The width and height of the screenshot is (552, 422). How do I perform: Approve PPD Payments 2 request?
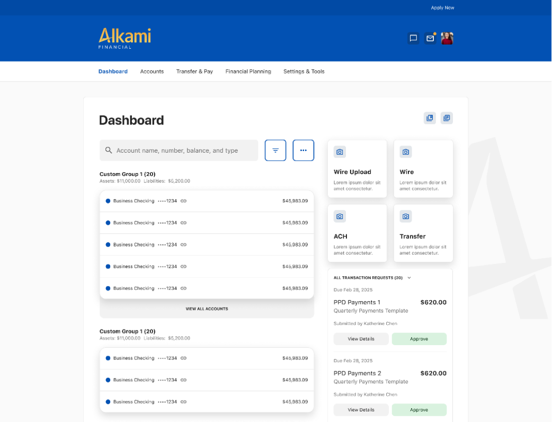click(x=419, y=410)
